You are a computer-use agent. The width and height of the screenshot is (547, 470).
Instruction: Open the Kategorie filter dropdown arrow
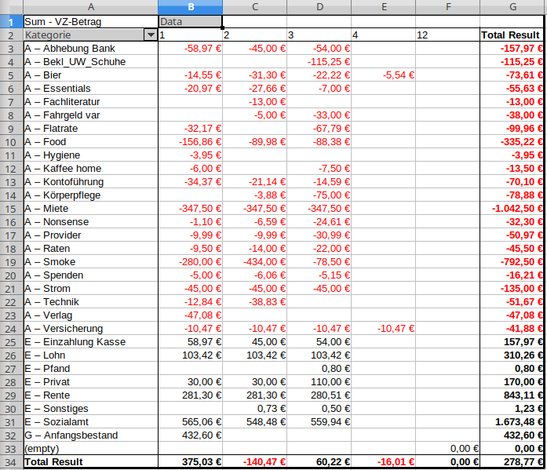(150, 35)
